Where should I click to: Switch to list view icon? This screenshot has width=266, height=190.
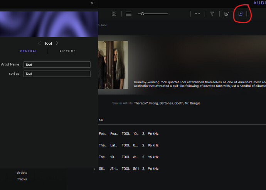129,14
